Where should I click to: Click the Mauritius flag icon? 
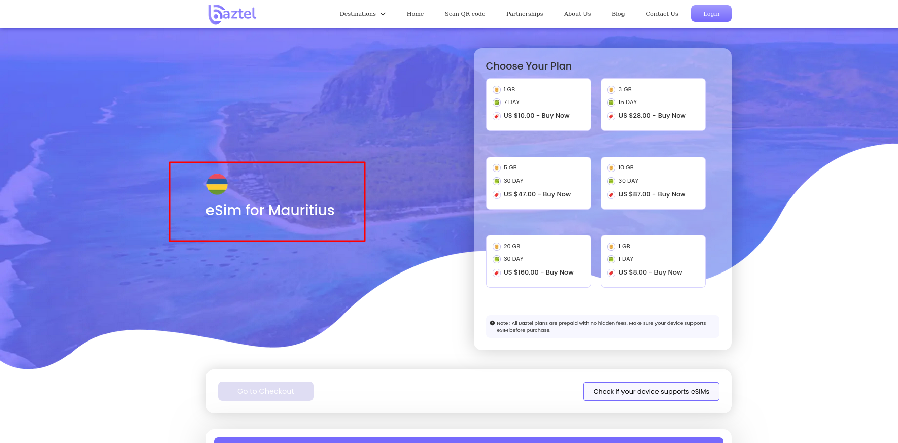coord(217,184)
